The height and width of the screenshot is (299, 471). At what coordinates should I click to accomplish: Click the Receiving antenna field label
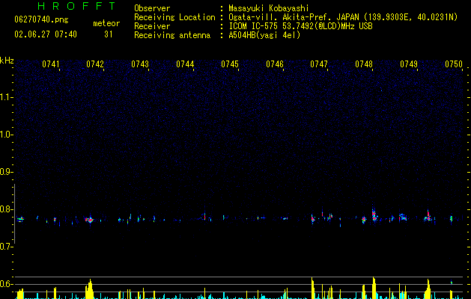(x=172, y=35)
